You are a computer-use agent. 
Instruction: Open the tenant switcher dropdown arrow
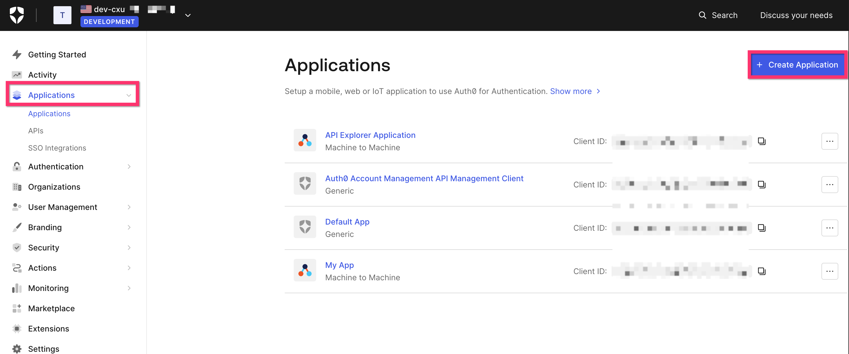(188, 15)
